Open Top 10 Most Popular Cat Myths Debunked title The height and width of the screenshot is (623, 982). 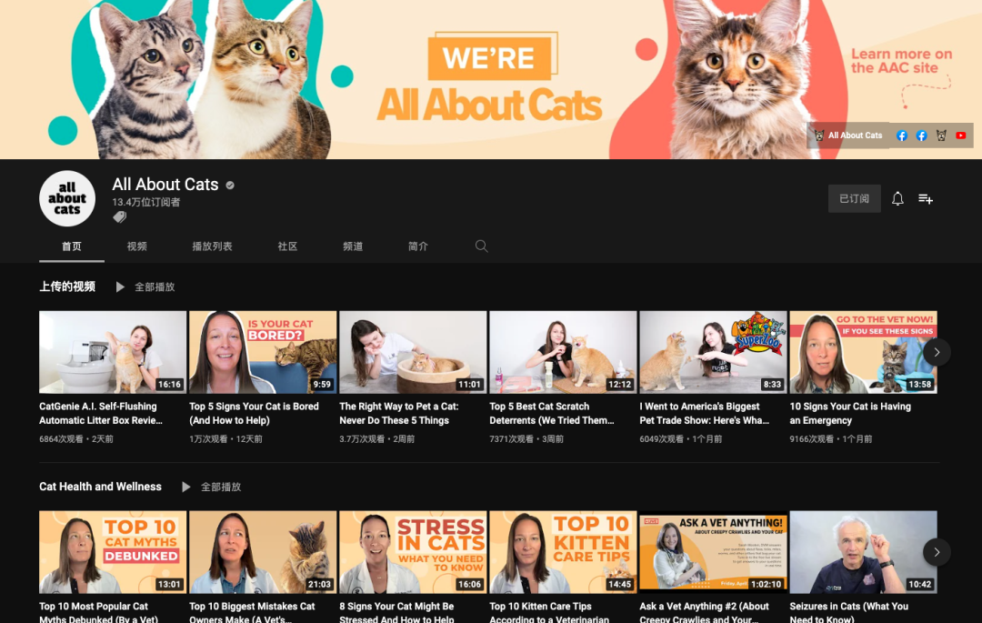click(x=98, y=612)
